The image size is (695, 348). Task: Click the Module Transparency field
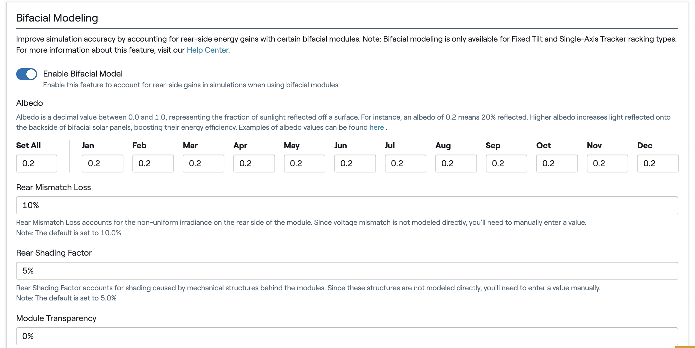[347, 336]
